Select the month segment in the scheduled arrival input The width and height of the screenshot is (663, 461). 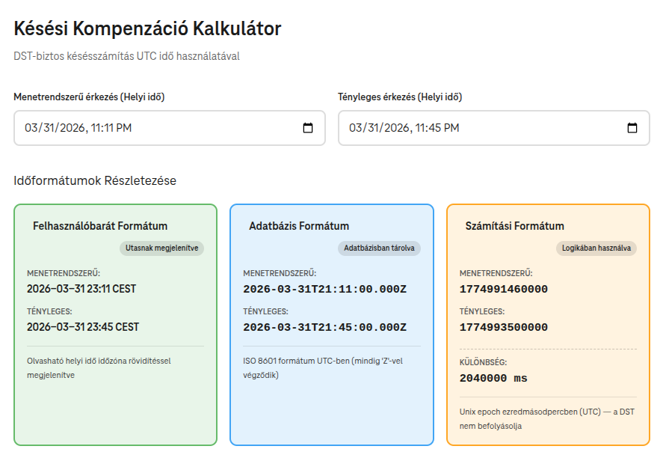(x=31, y=127)
